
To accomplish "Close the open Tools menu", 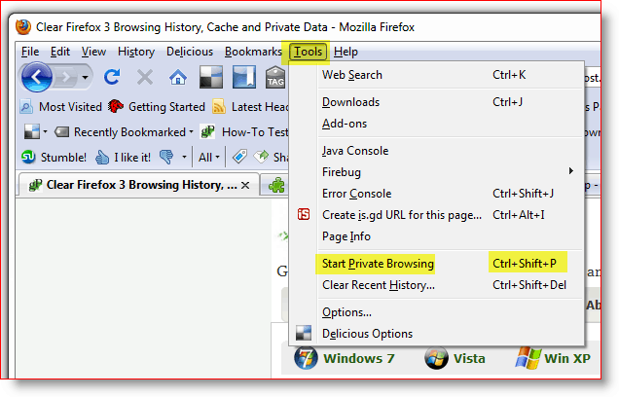I will 308,52.
